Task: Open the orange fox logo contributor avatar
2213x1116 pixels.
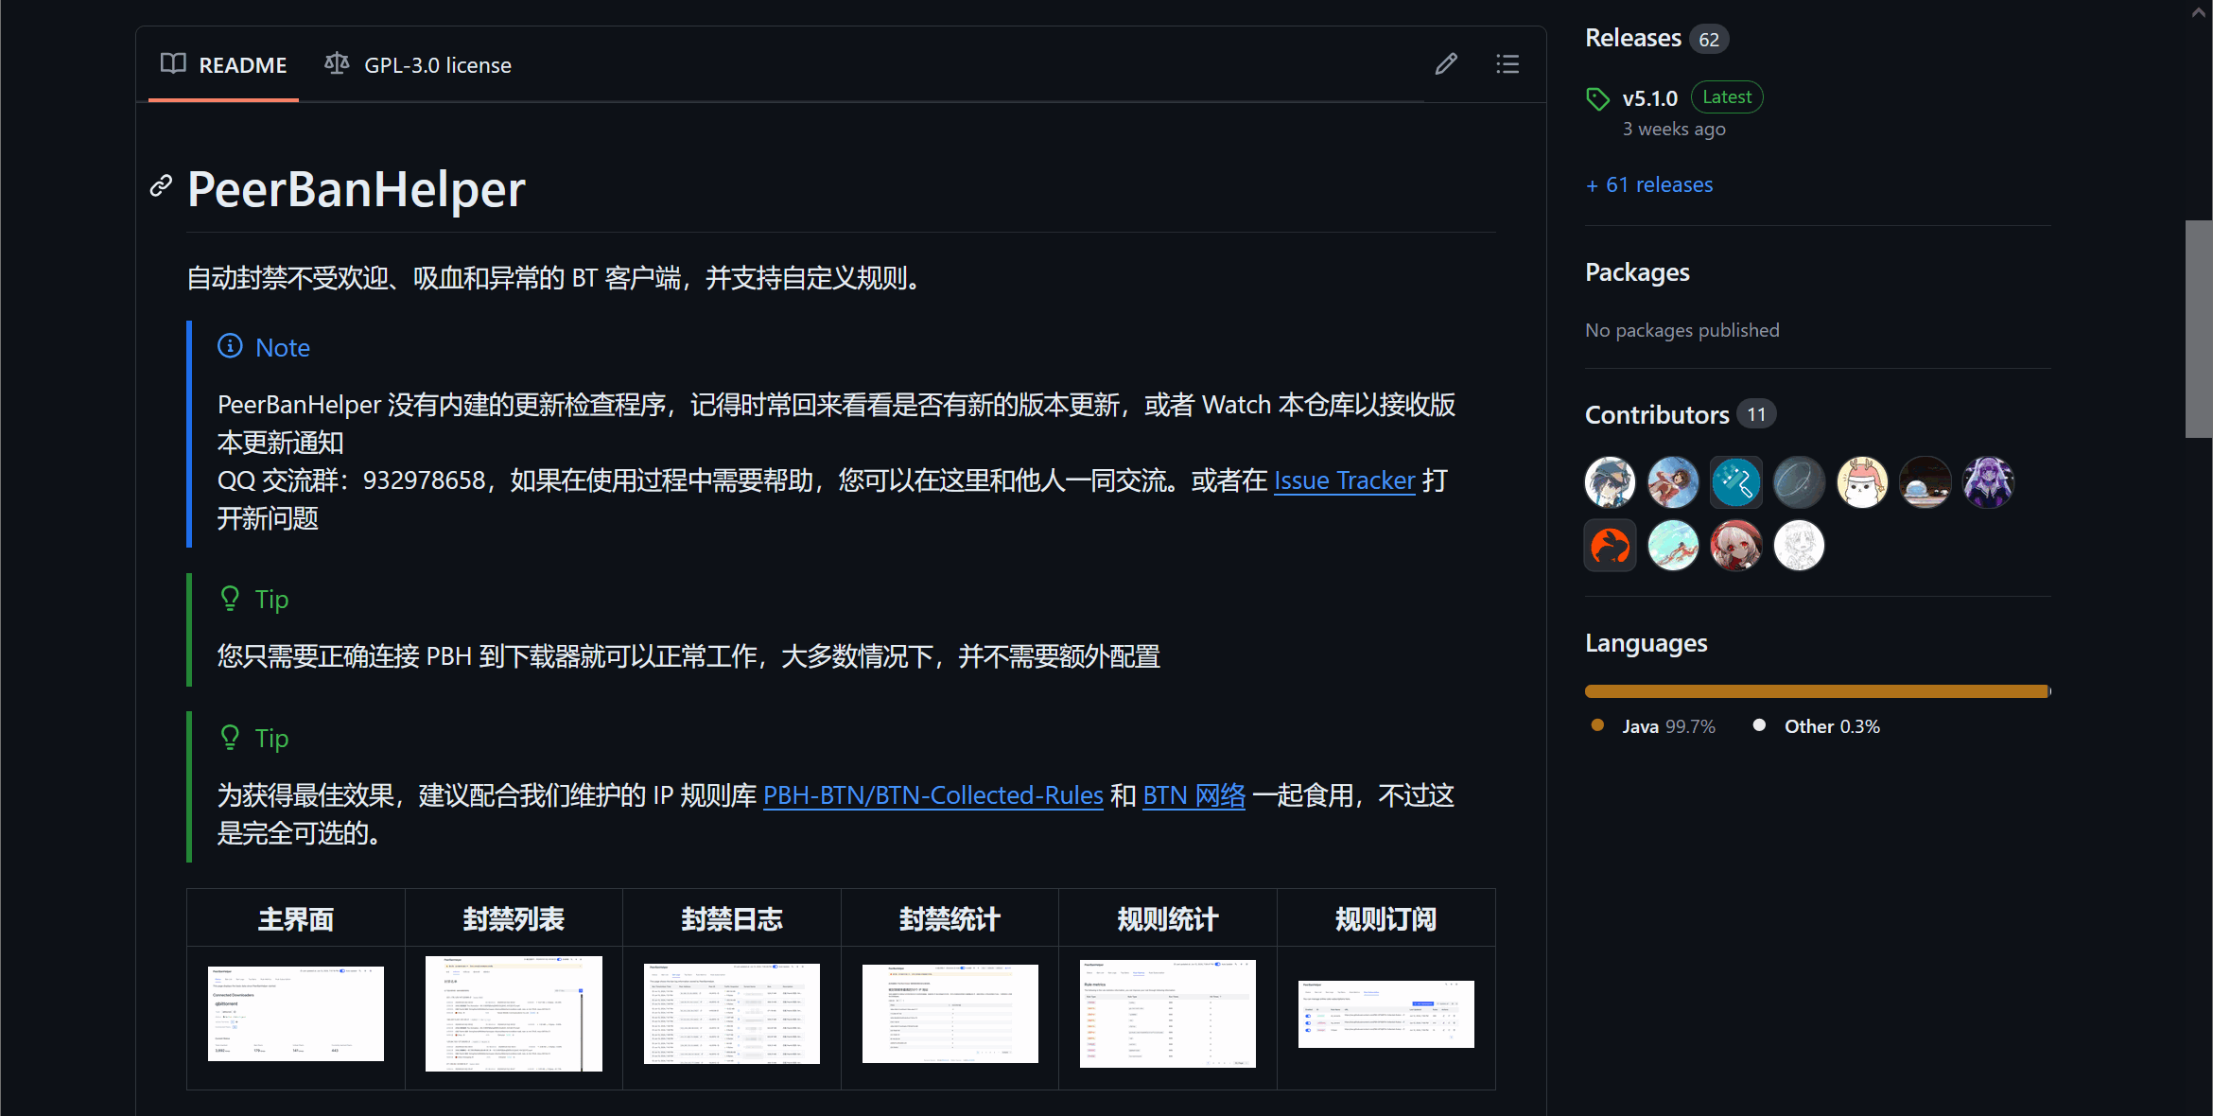Action: [x=1610, y=546]
